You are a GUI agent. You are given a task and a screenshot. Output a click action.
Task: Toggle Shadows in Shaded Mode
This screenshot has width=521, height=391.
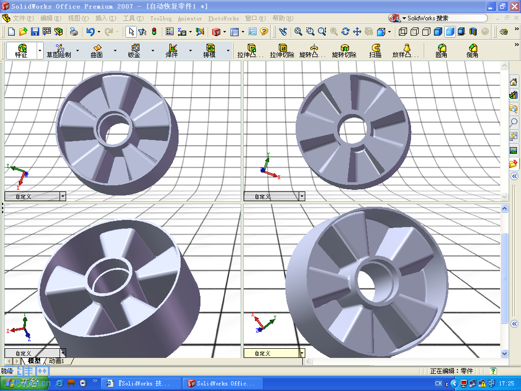[x=461, y=32]
